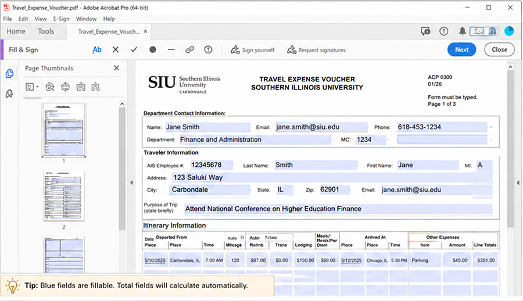Click the Lodging $150.00 cell
The image size is (523, 301).
coord(305,260)
